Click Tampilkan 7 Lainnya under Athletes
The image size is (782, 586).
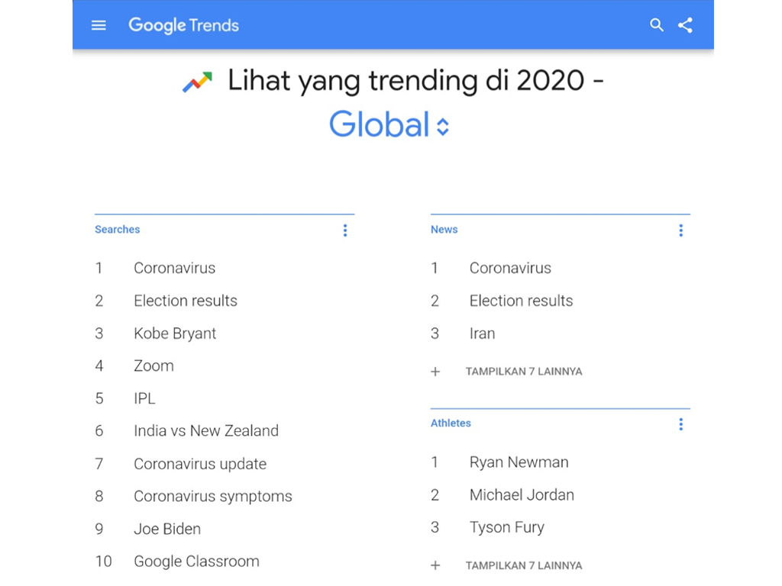click(x=524, y=565)
